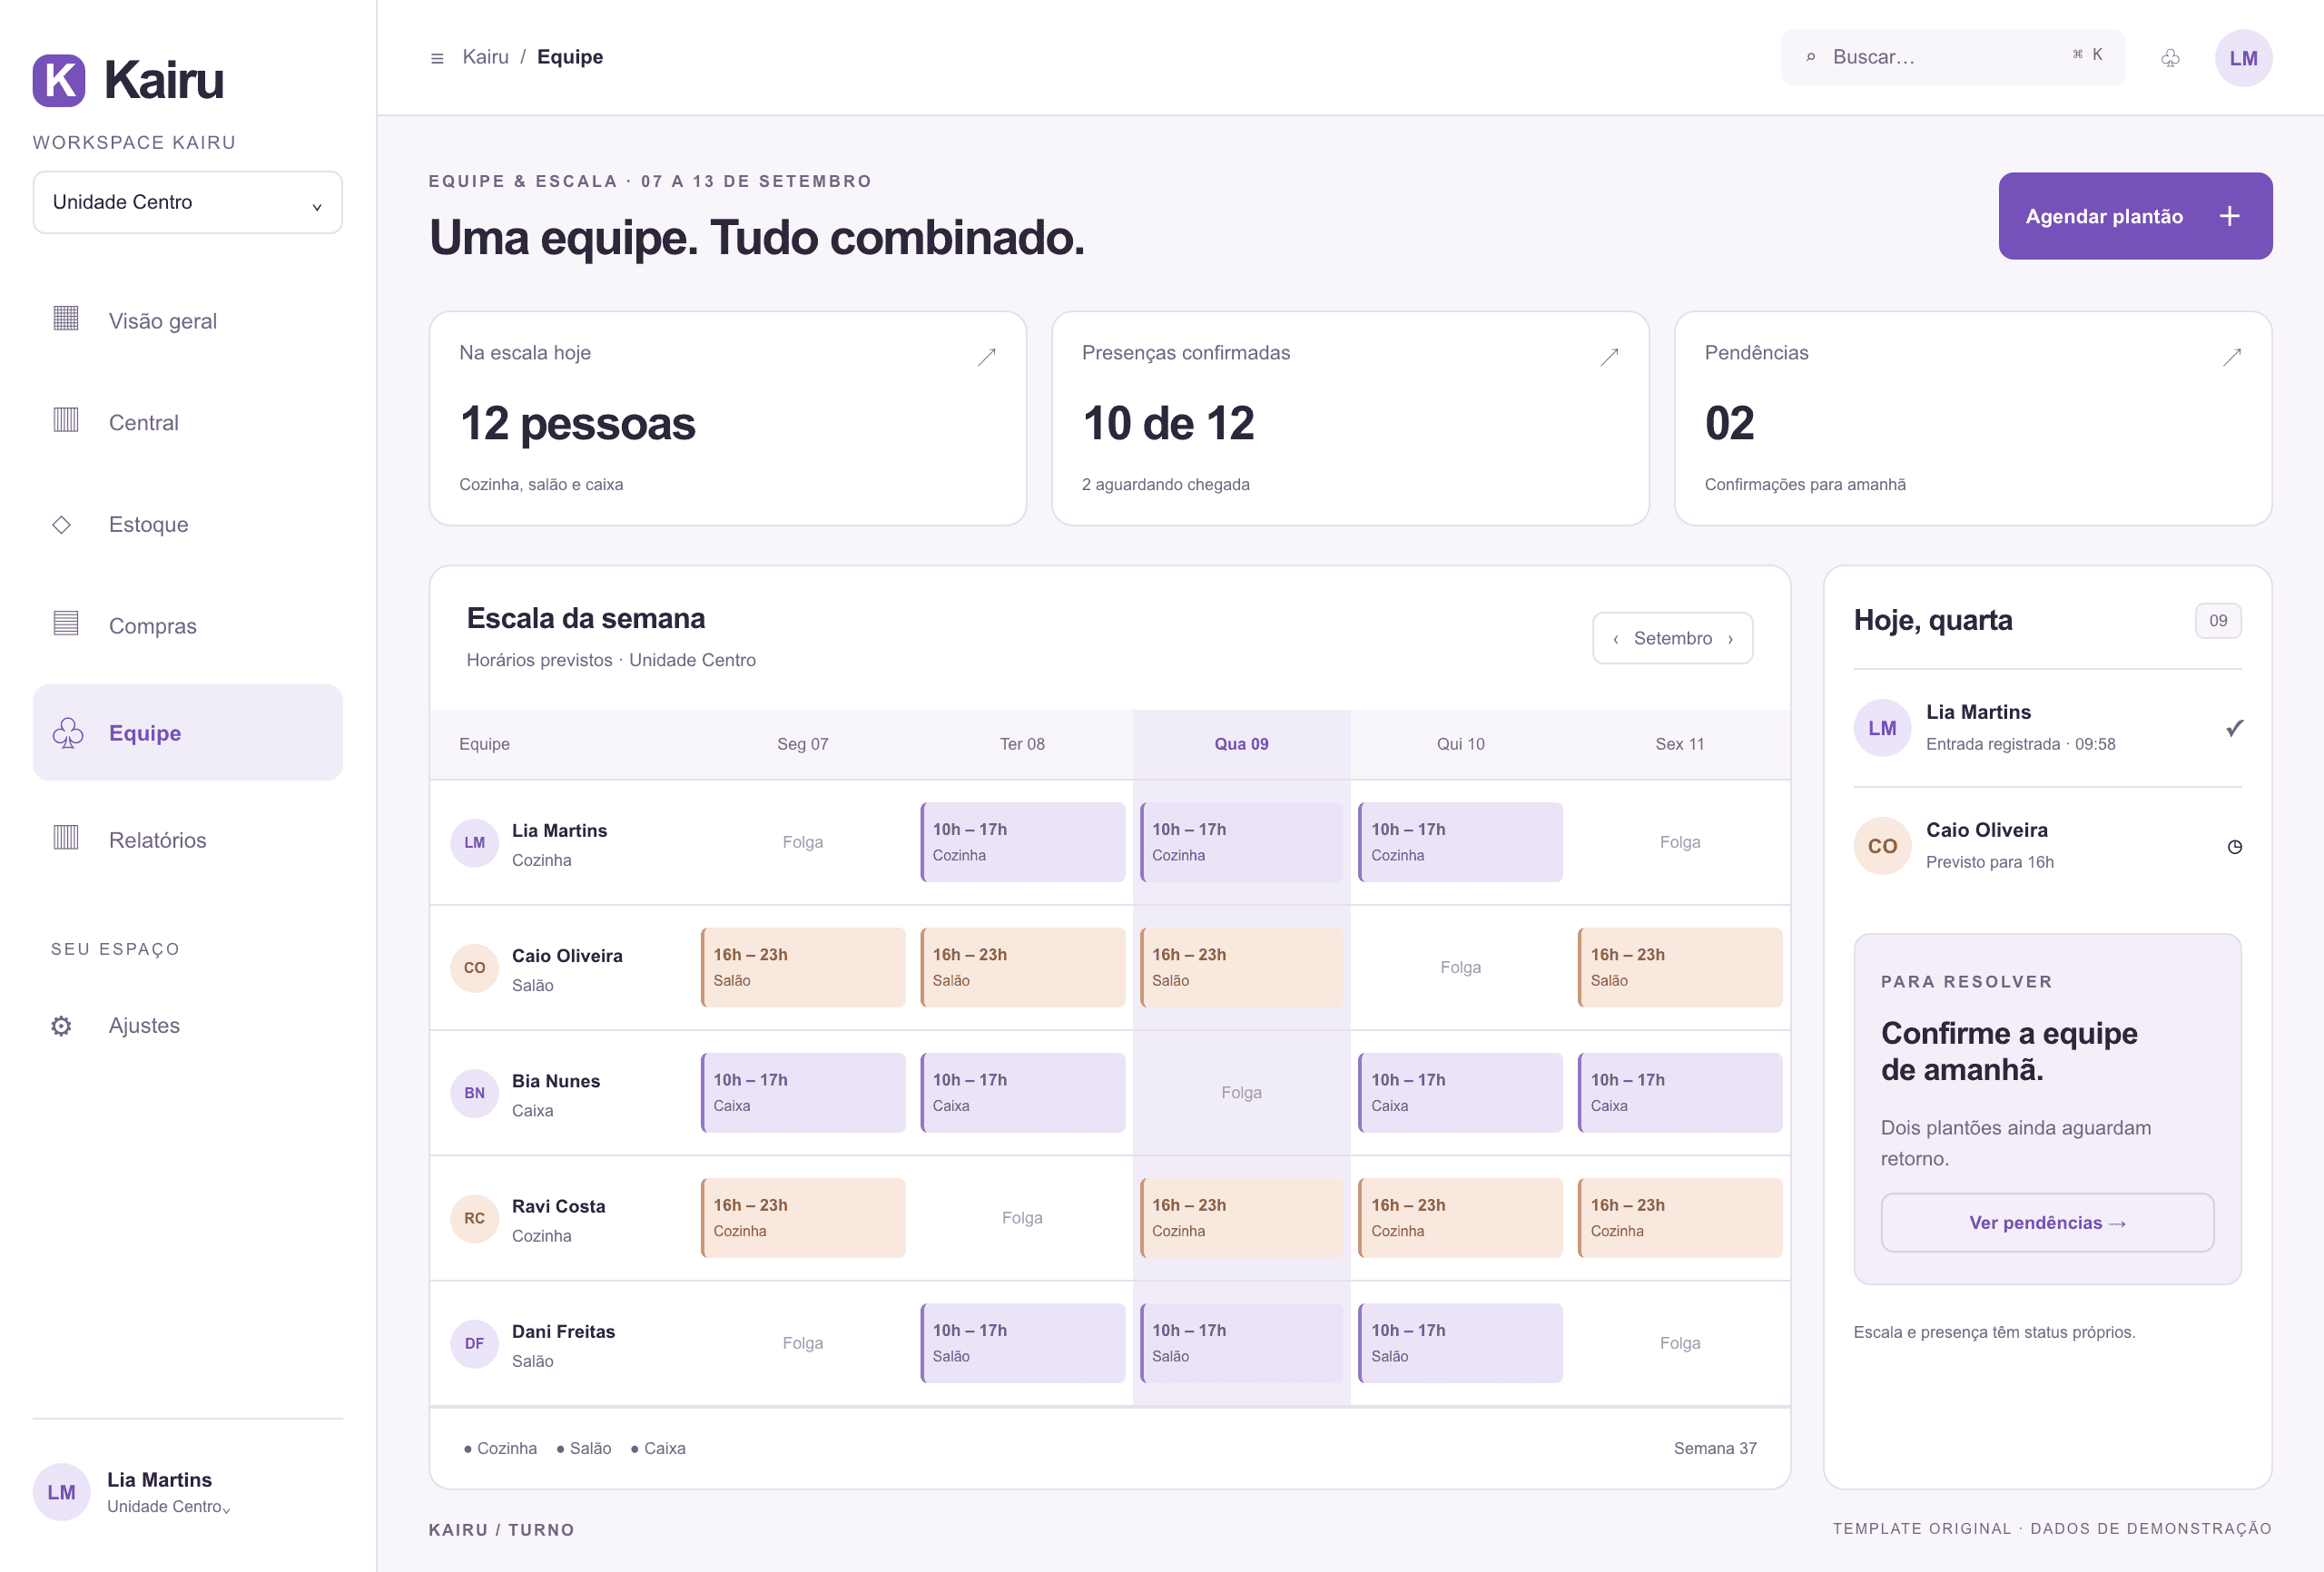2324x1572 pixels.
Task: Click Caio Oliveira CO avatar in schedule table
Action: (x=475, y=968)
